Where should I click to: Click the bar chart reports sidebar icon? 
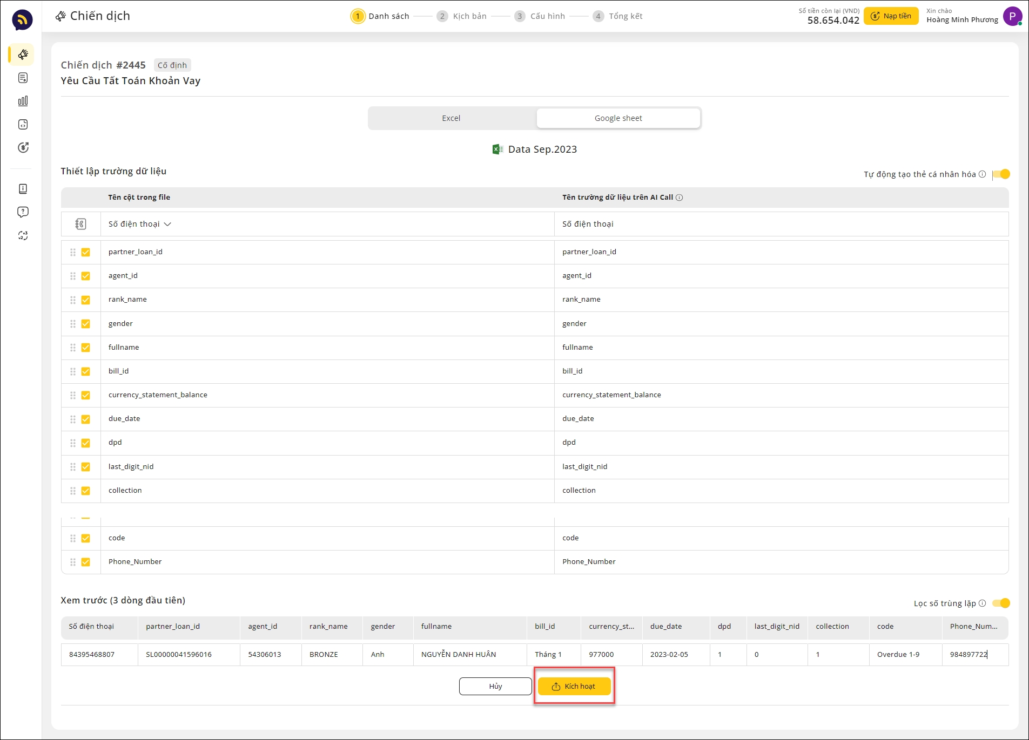click(x=23, y=101)
